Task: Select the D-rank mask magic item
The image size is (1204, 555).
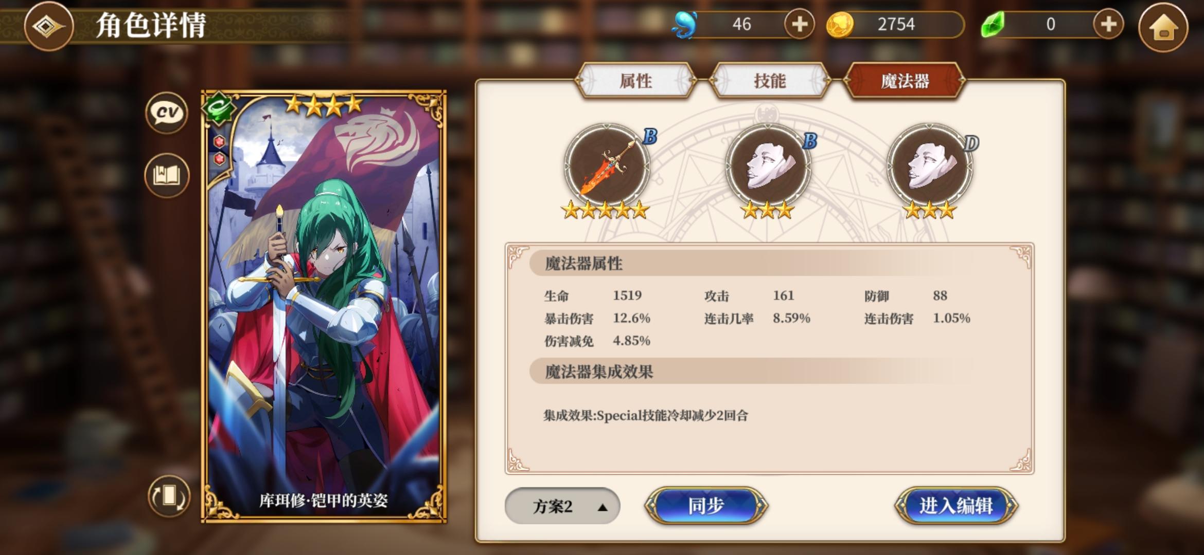Action: coord(929,166)
